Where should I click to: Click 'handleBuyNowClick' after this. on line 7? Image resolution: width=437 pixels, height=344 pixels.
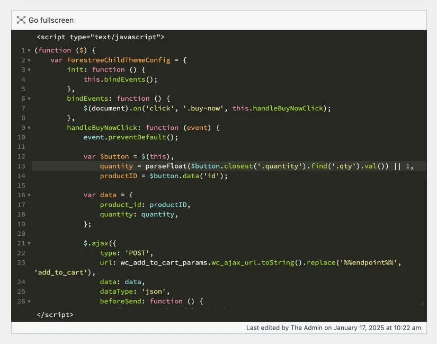[x=288, y=108]
